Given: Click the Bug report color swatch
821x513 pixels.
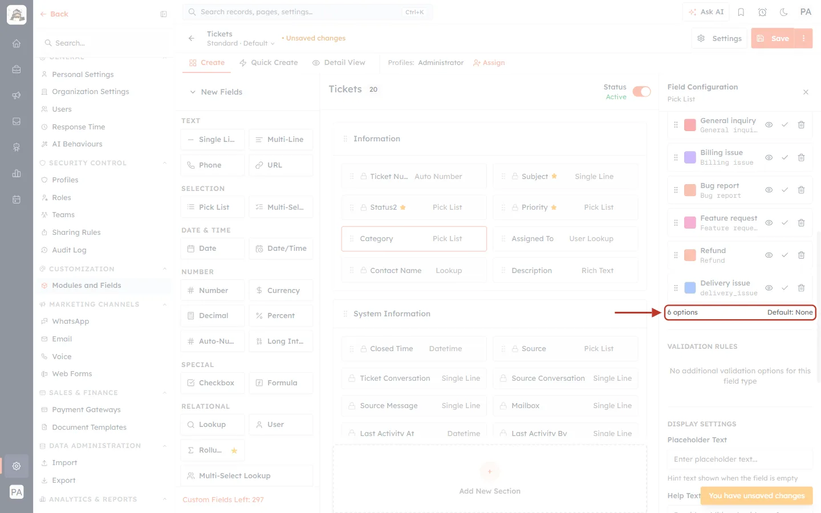Looking at the screenshot, I should pyautogui.click(x=690, y=190).
